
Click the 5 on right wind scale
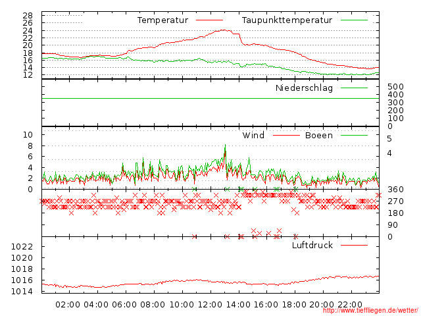point(389,139)
